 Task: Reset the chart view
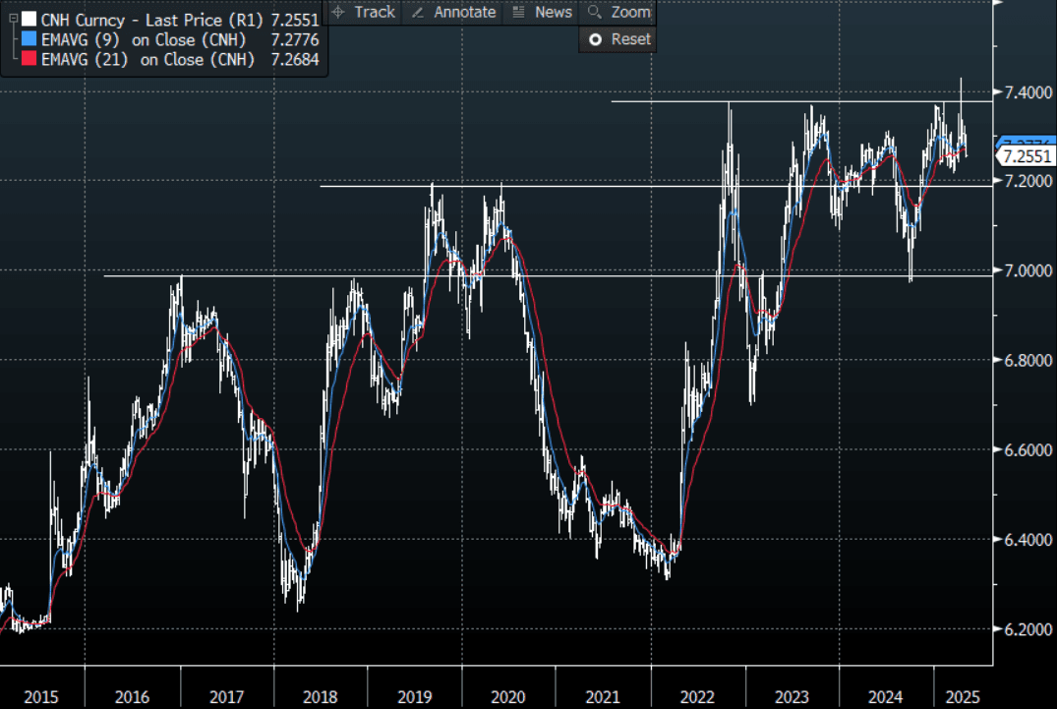pos(619,39)
